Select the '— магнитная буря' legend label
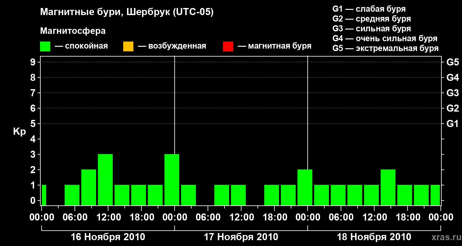462x246 pixels. pyautogui.click(x=274, y=46)
